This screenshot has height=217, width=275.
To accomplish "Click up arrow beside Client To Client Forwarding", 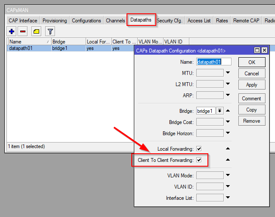I will coord(228,160).
